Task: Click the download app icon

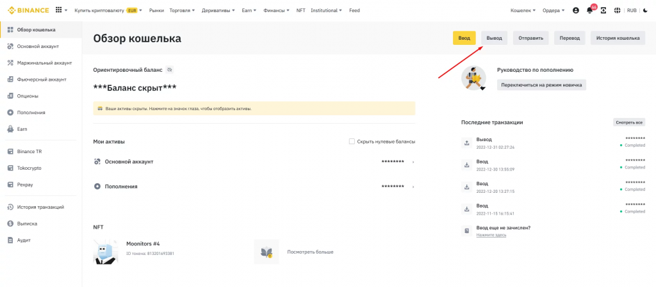Action: tap(603, 10)
